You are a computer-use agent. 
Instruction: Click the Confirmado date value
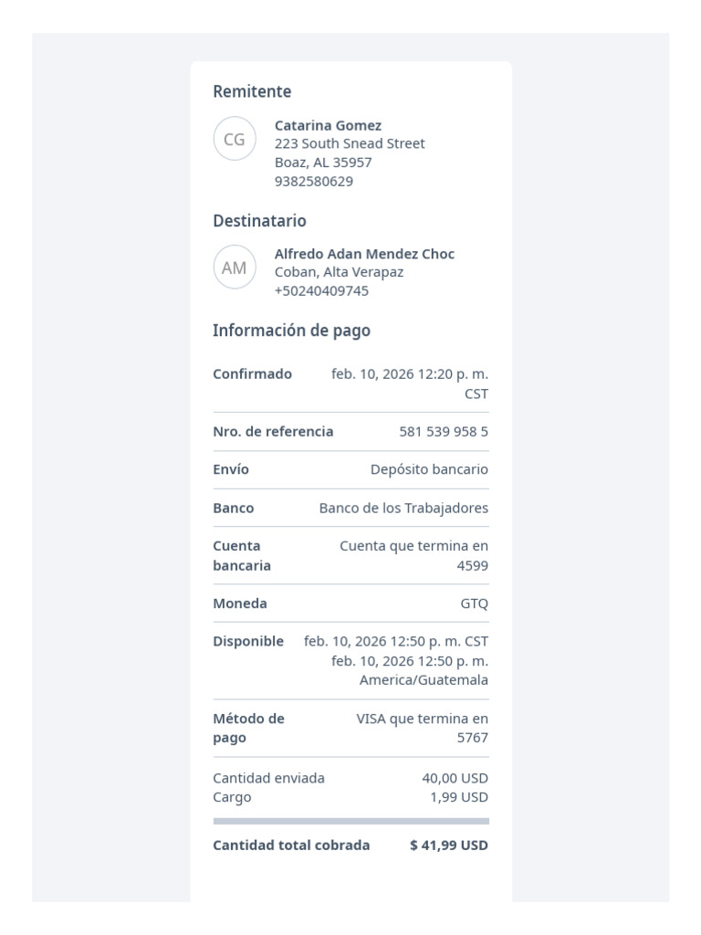coord(410,383)
